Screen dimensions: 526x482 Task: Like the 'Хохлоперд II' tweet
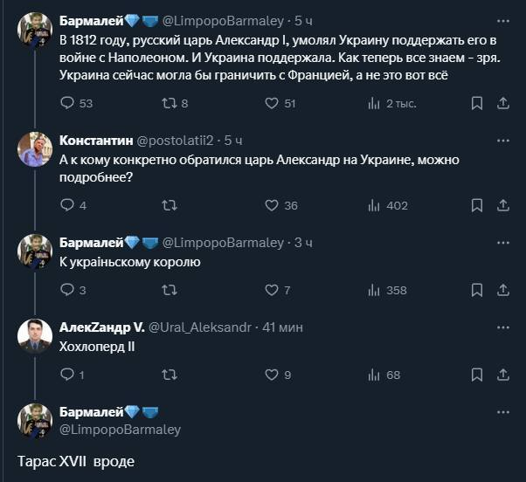click(x=272, y=375)
